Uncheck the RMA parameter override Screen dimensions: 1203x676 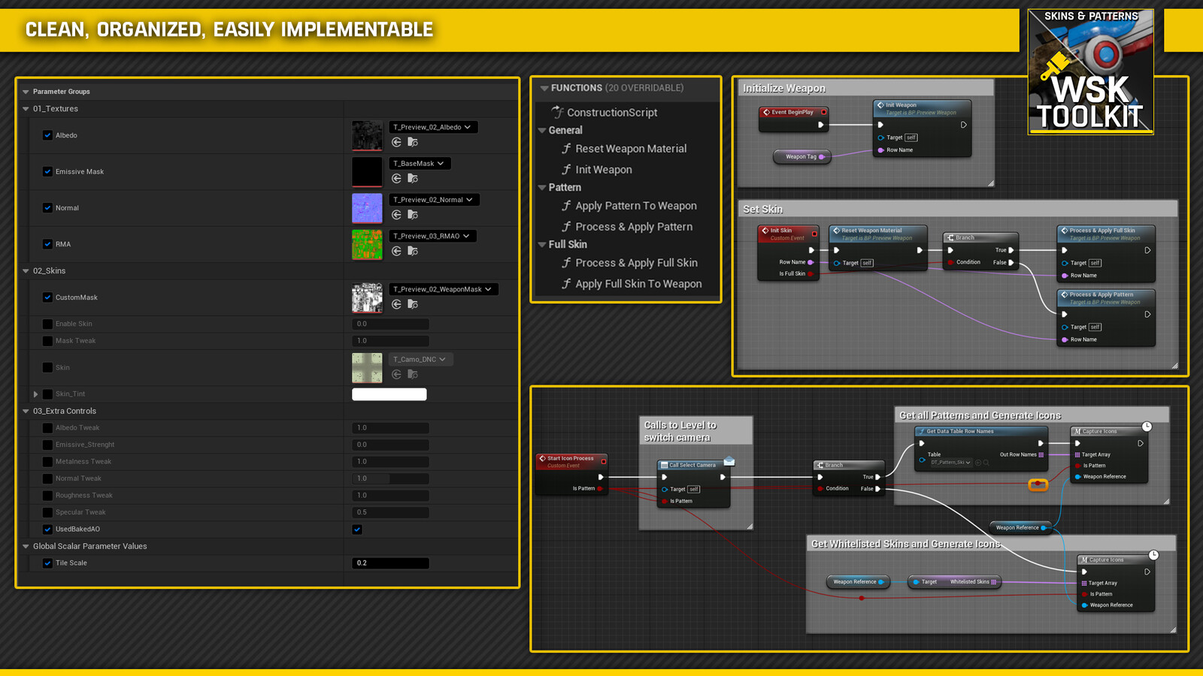(x=47, y=244)
